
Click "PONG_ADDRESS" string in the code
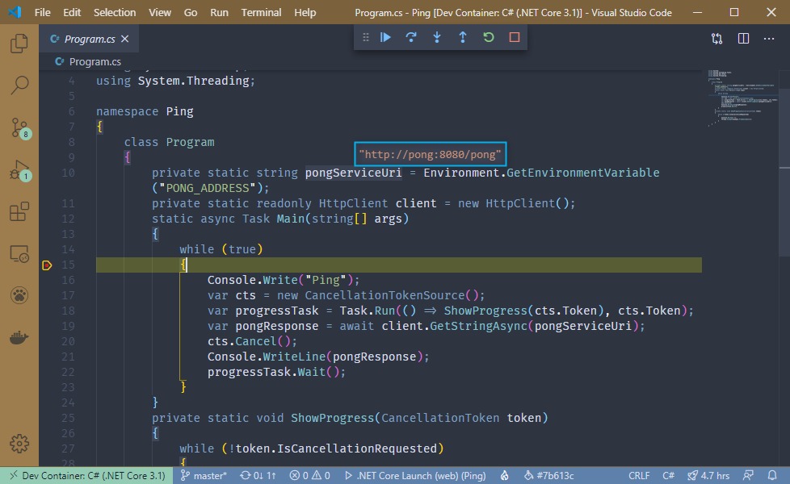pyautogui.click(x=208, y=188)
